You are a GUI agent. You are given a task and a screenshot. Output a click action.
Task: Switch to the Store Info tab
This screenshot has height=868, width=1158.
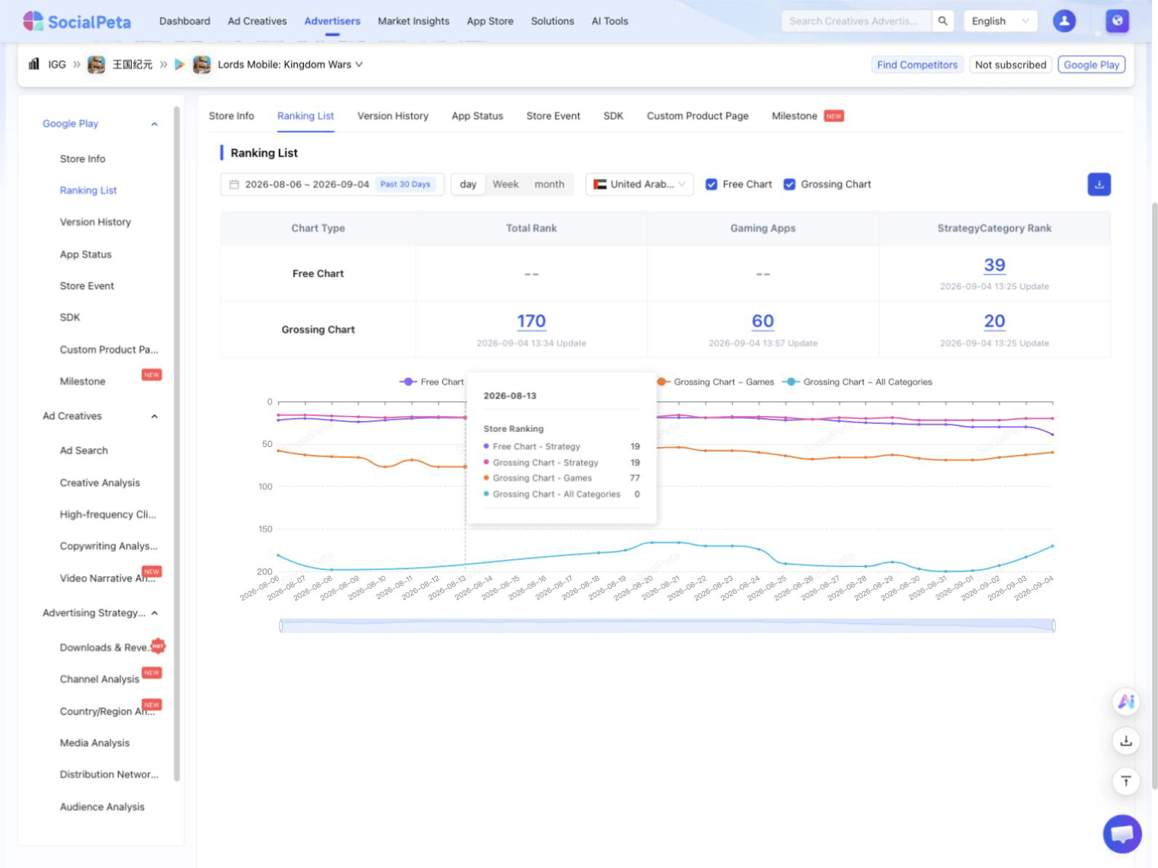point(232,116)
